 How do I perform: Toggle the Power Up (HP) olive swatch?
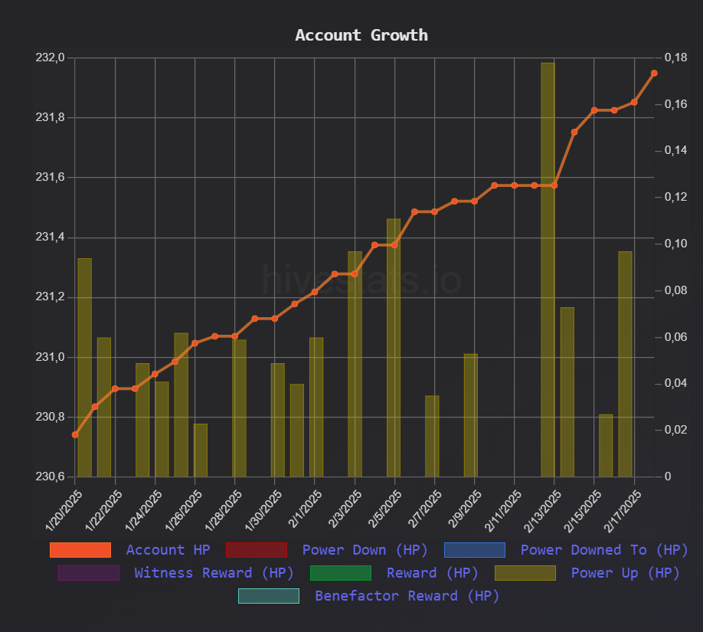click(525, 573)
